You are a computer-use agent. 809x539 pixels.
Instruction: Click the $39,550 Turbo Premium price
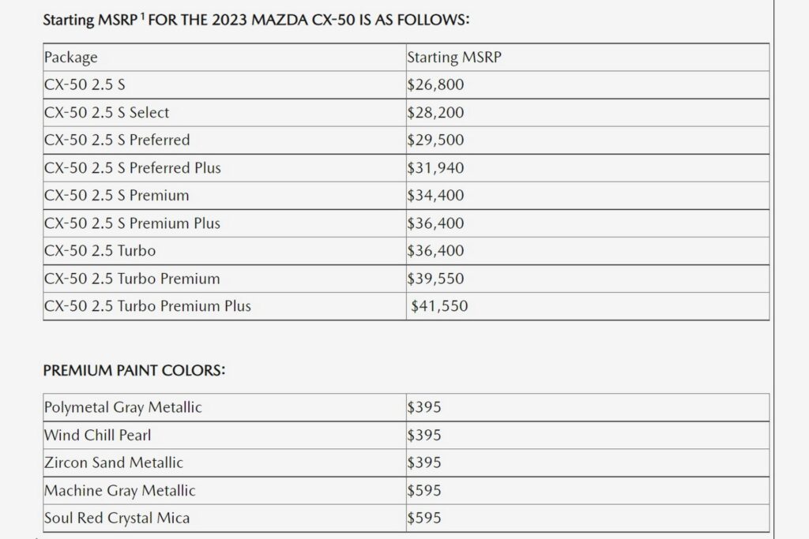pos(435,279)
